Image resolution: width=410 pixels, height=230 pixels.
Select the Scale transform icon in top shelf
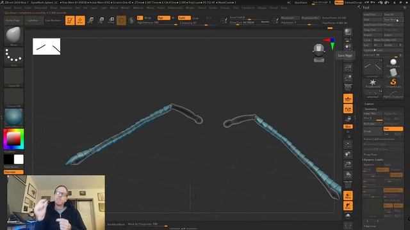(x=101, y=20)
